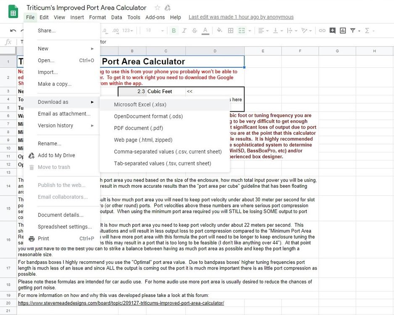Select cell containing 2.3
The height and width of the screenshot is (315, 394).
click(132, 92)
